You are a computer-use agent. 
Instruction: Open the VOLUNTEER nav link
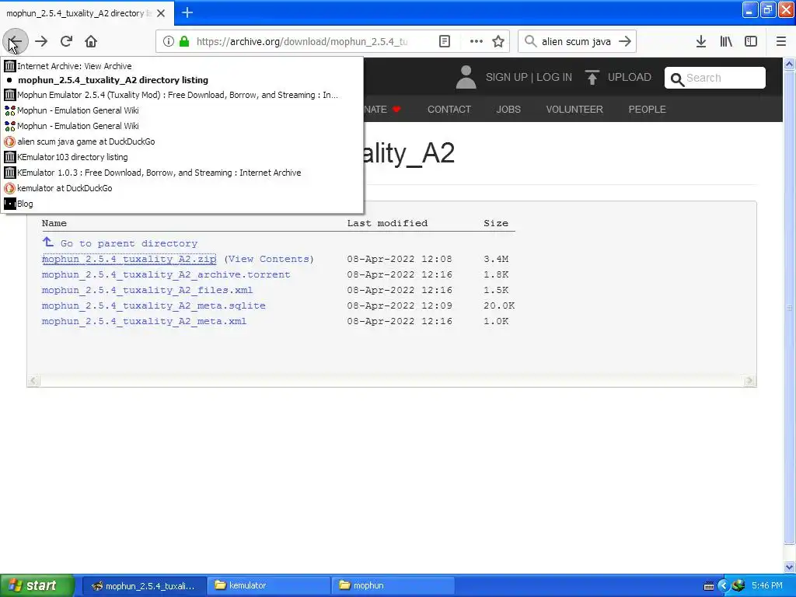[574, 109]
